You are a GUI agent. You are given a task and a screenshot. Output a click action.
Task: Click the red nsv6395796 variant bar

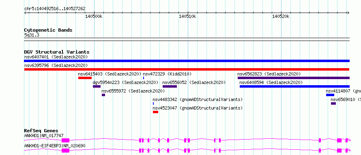[x=187, y=69]
